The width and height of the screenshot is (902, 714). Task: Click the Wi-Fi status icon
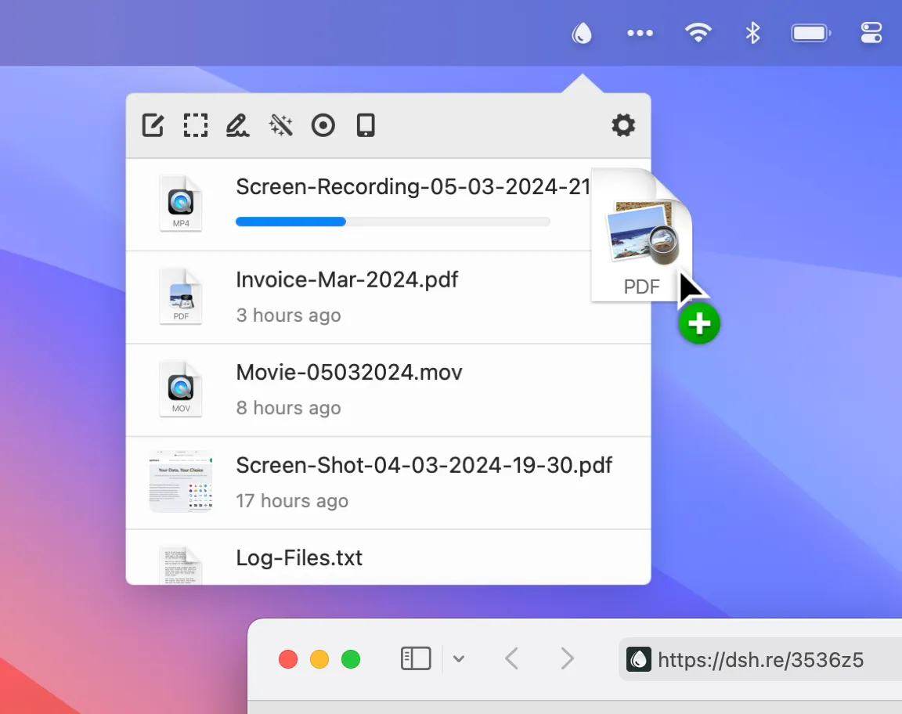698,33
